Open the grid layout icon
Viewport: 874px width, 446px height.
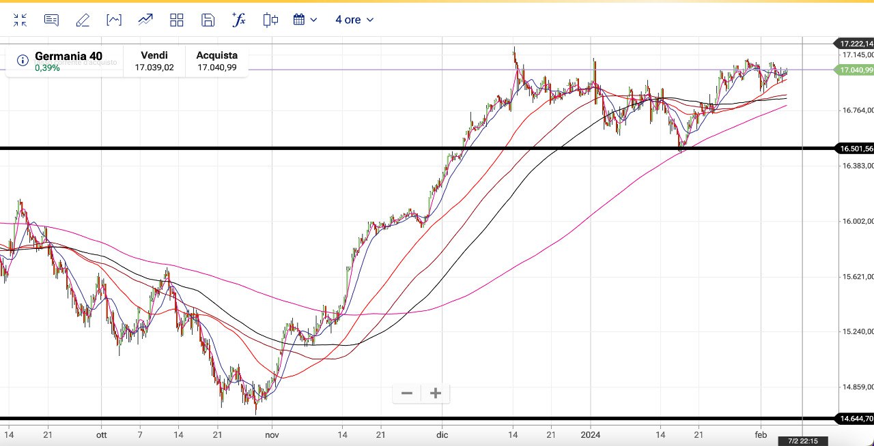tap(177, 20)
